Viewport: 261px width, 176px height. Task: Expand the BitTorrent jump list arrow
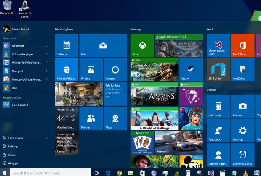pos(47,45)
